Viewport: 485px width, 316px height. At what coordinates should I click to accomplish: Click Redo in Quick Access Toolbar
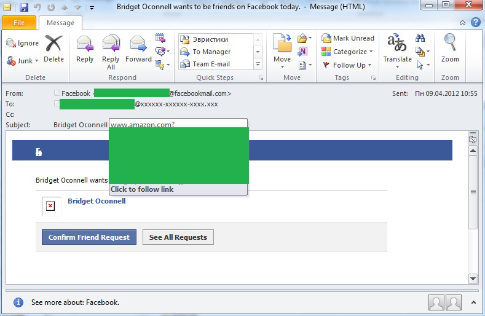(51, 7)
